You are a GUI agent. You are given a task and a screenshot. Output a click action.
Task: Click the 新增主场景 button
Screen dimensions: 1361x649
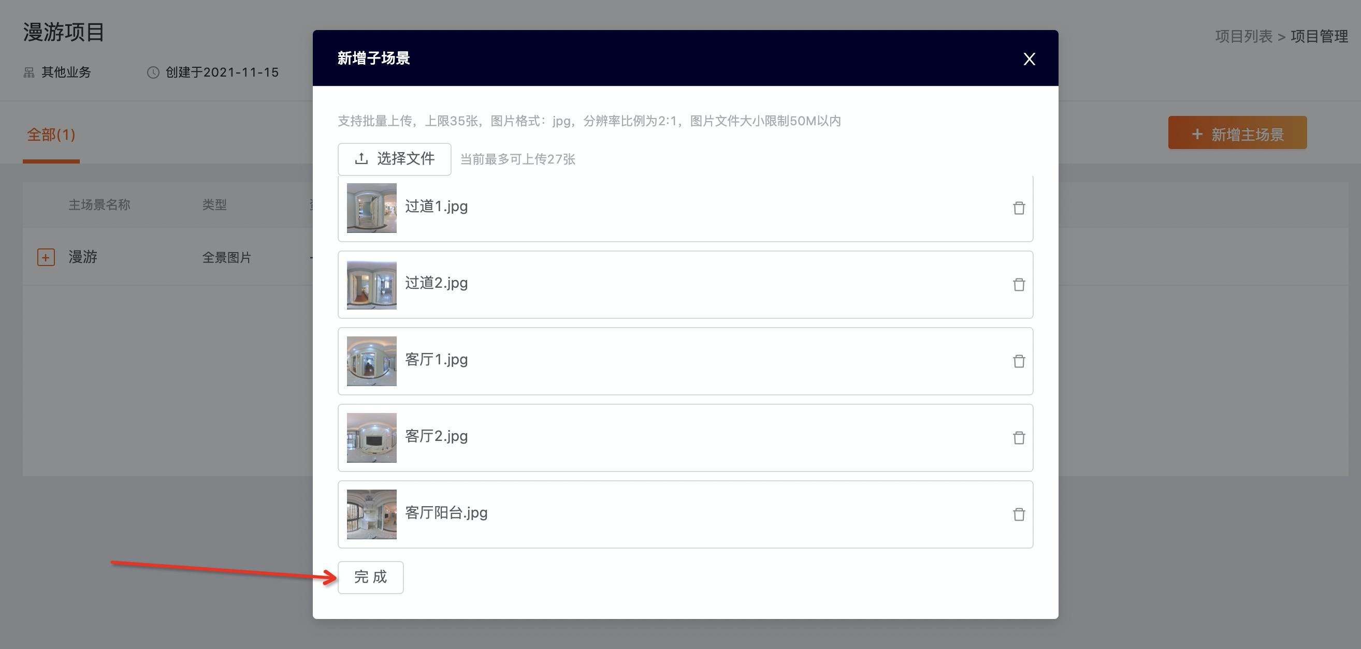point(1237,133)
